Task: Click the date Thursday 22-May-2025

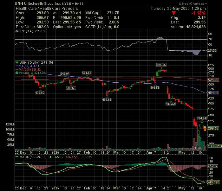Action: click(x=169, y=9)
